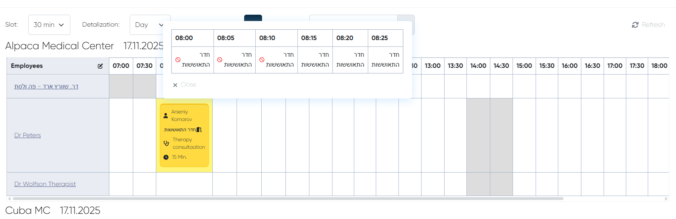The width and height of the screenshot is (676, 219).
Task: Select the 08:25 available room slot
Action: pos(385,60)
